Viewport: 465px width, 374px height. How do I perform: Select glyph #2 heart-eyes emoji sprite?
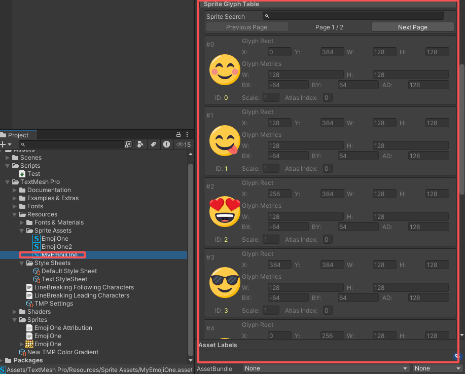225,212
